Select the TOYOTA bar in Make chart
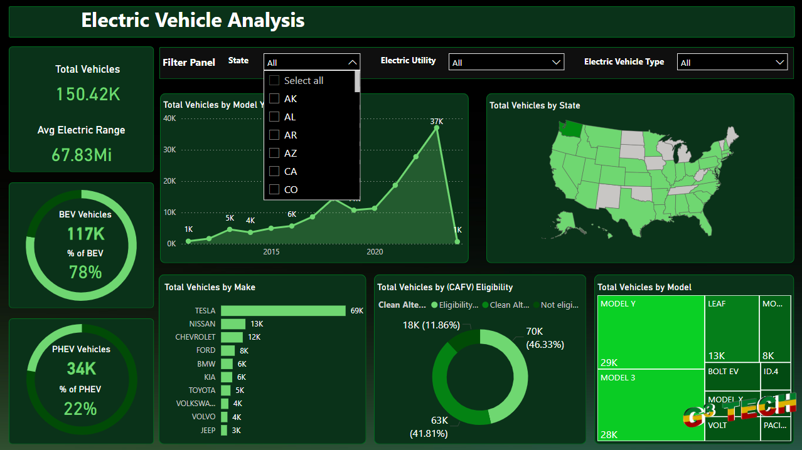 tap(225, 390)
